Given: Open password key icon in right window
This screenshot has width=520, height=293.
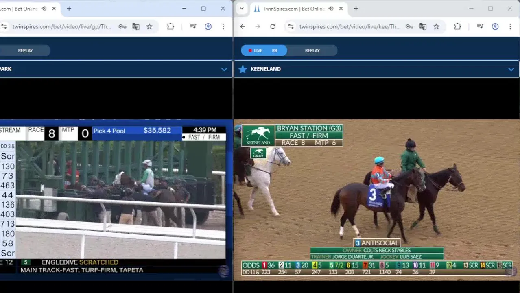Looking at the screenshot, I should (x=409, y=26).
